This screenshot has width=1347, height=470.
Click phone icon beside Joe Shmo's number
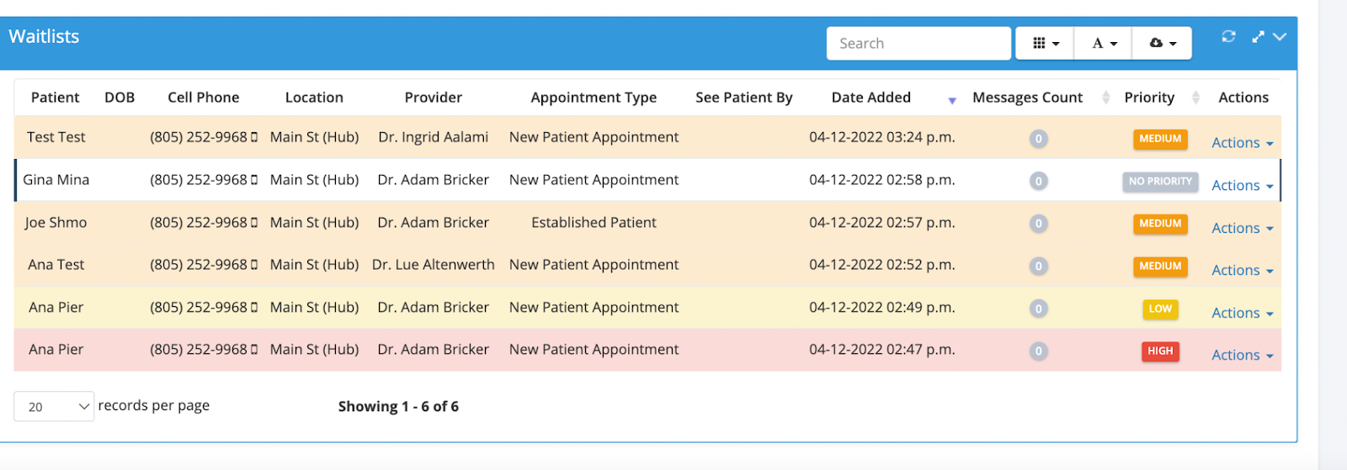coord(254,223)
